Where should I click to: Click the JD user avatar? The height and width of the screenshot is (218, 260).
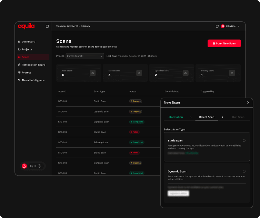tap(223, 26)
